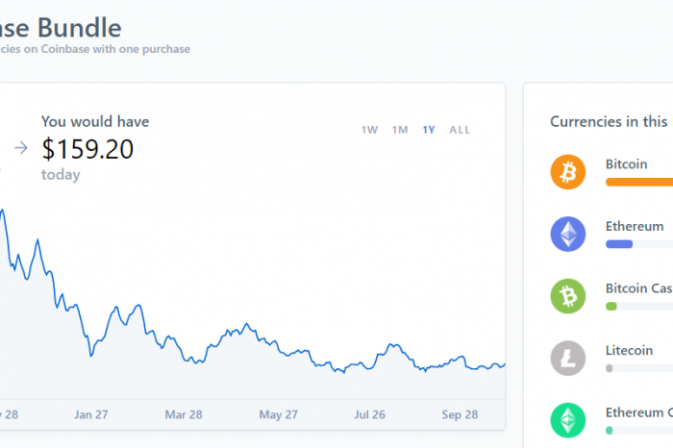Viewport: 673px width, 448px height.
Task: Switch chart range to 1M
Action: point(400,130)
